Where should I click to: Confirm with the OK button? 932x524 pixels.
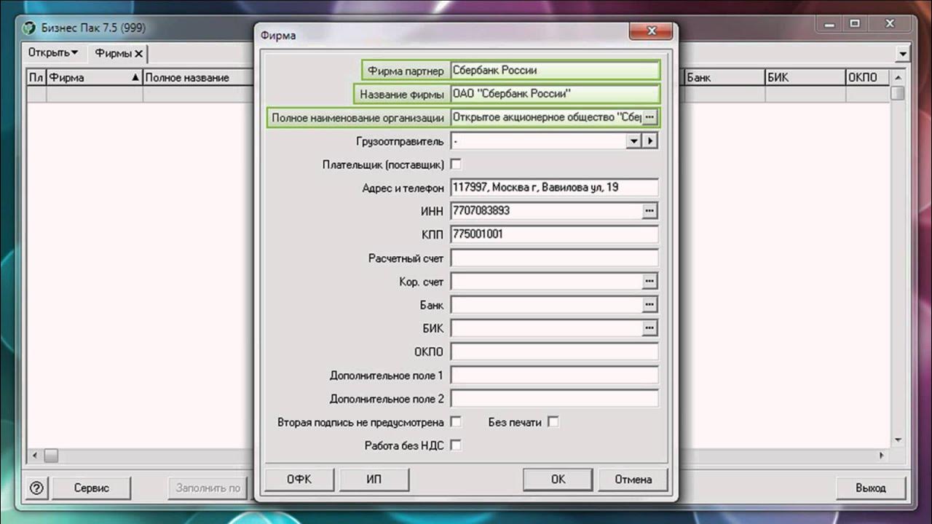(558, 479)
